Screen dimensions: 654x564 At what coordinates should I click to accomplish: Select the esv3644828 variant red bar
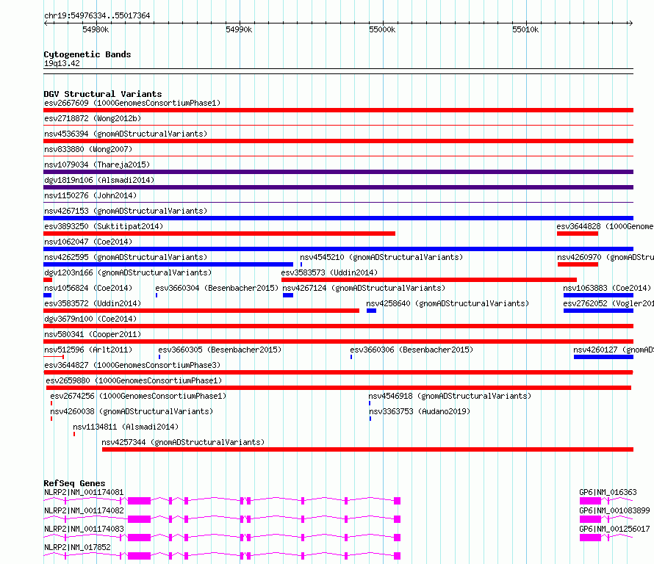pyautogui.click(x=578, y=234)
